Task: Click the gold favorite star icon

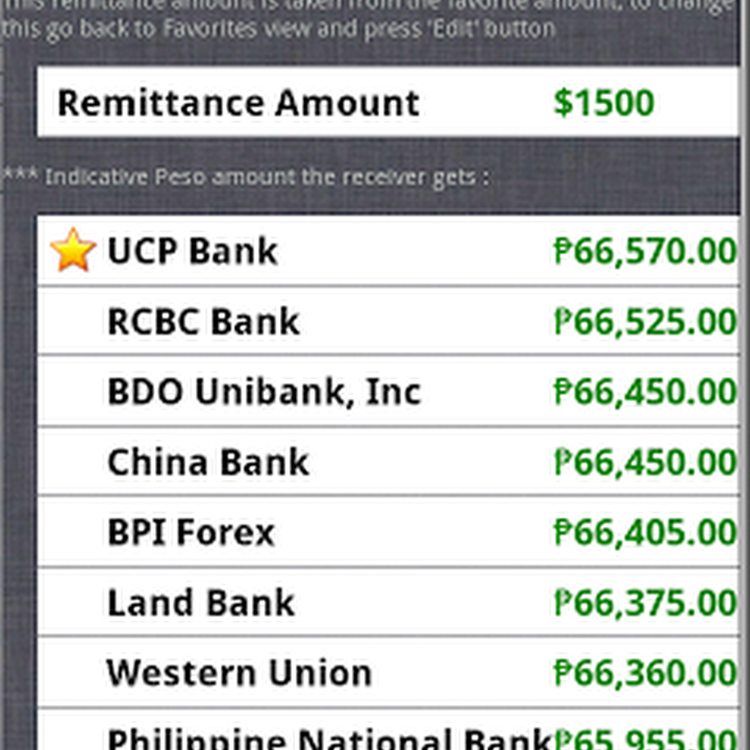Action: (72, 250)
